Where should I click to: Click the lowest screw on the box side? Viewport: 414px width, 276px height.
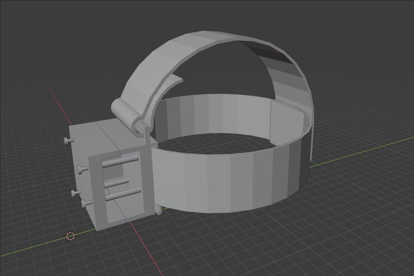[x=86, y=204]
